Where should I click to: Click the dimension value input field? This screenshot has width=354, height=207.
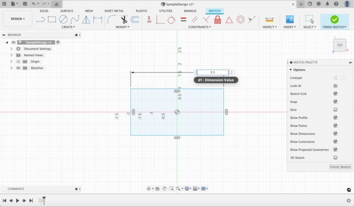pos(212,73)
